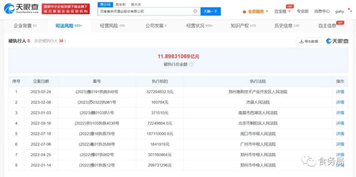Open 详情 for case 赣0103执1号
Screen dimensions: 356x177
click(x=340, y=113)
